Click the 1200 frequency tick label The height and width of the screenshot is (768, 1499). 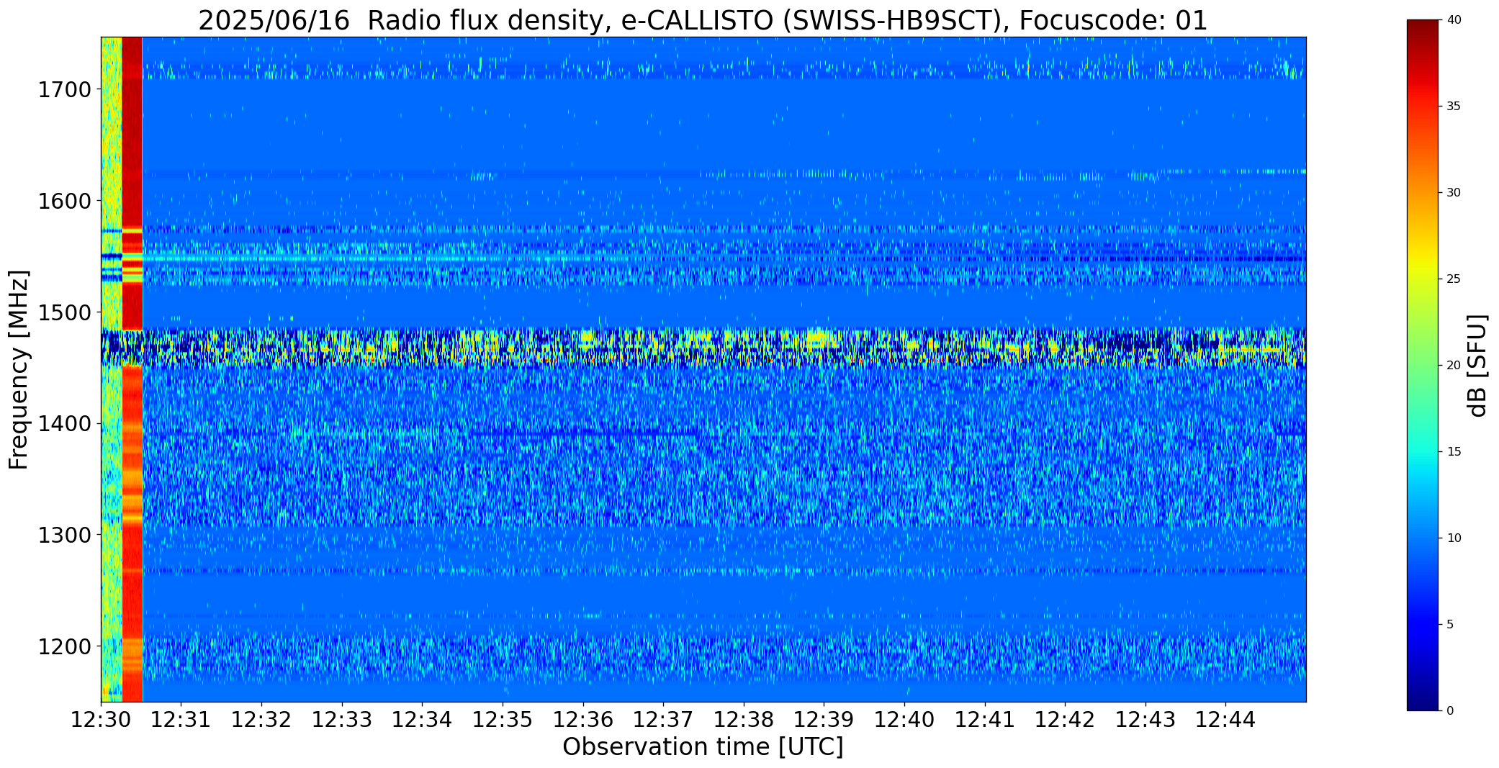pos(64,647)
